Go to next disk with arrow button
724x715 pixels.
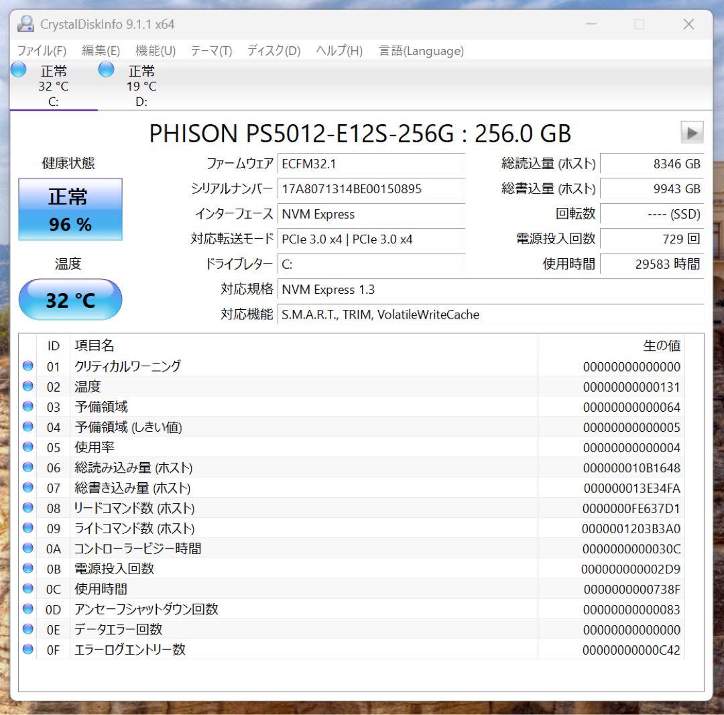692,133
